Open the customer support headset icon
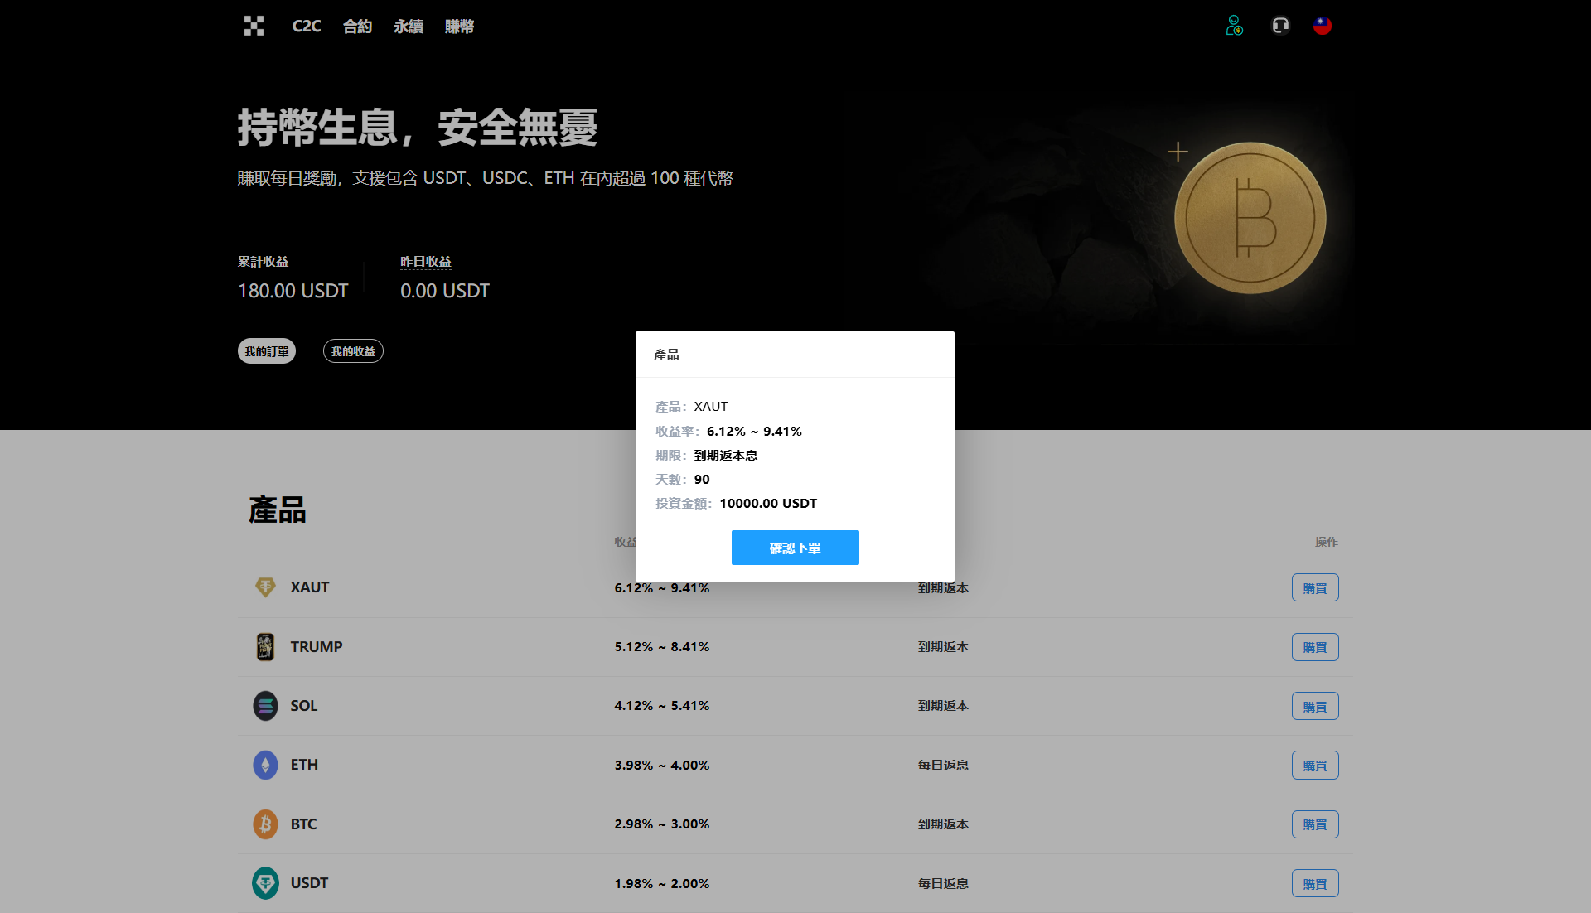This screenshot has width=1591, height=913. [x=1280, y=26]
